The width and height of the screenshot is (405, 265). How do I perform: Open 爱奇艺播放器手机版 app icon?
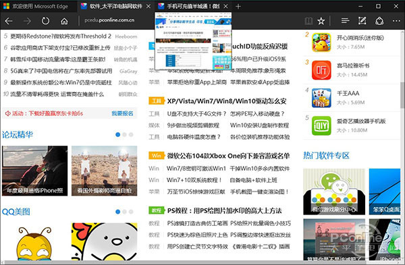pyautogui.click(x=321, y=125)
